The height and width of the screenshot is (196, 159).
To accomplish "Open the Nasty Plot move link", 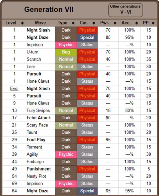I will (36, 176).
